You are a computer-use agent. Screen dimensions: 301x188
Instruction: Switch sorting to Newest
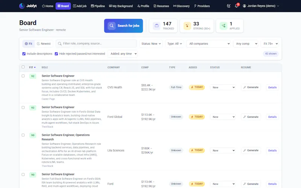click(44, 44)
